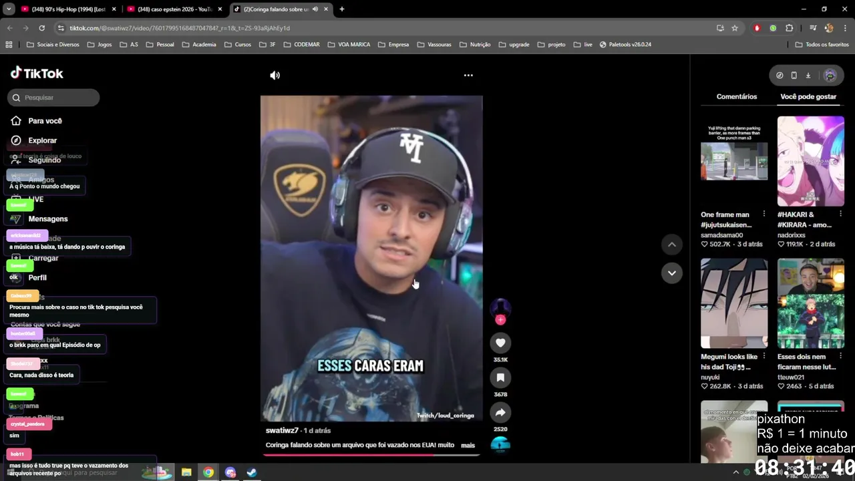Open the profile avatar in the top-right pill
Image resolution: width=855 pixels, height=481 pixels.
(830, 75)
